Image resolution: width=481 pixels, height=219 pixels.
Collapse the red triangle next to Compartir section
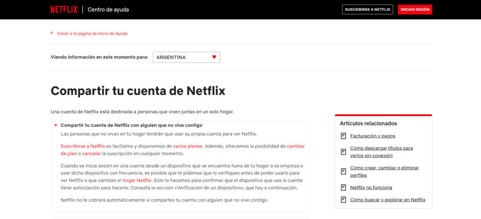56,125
